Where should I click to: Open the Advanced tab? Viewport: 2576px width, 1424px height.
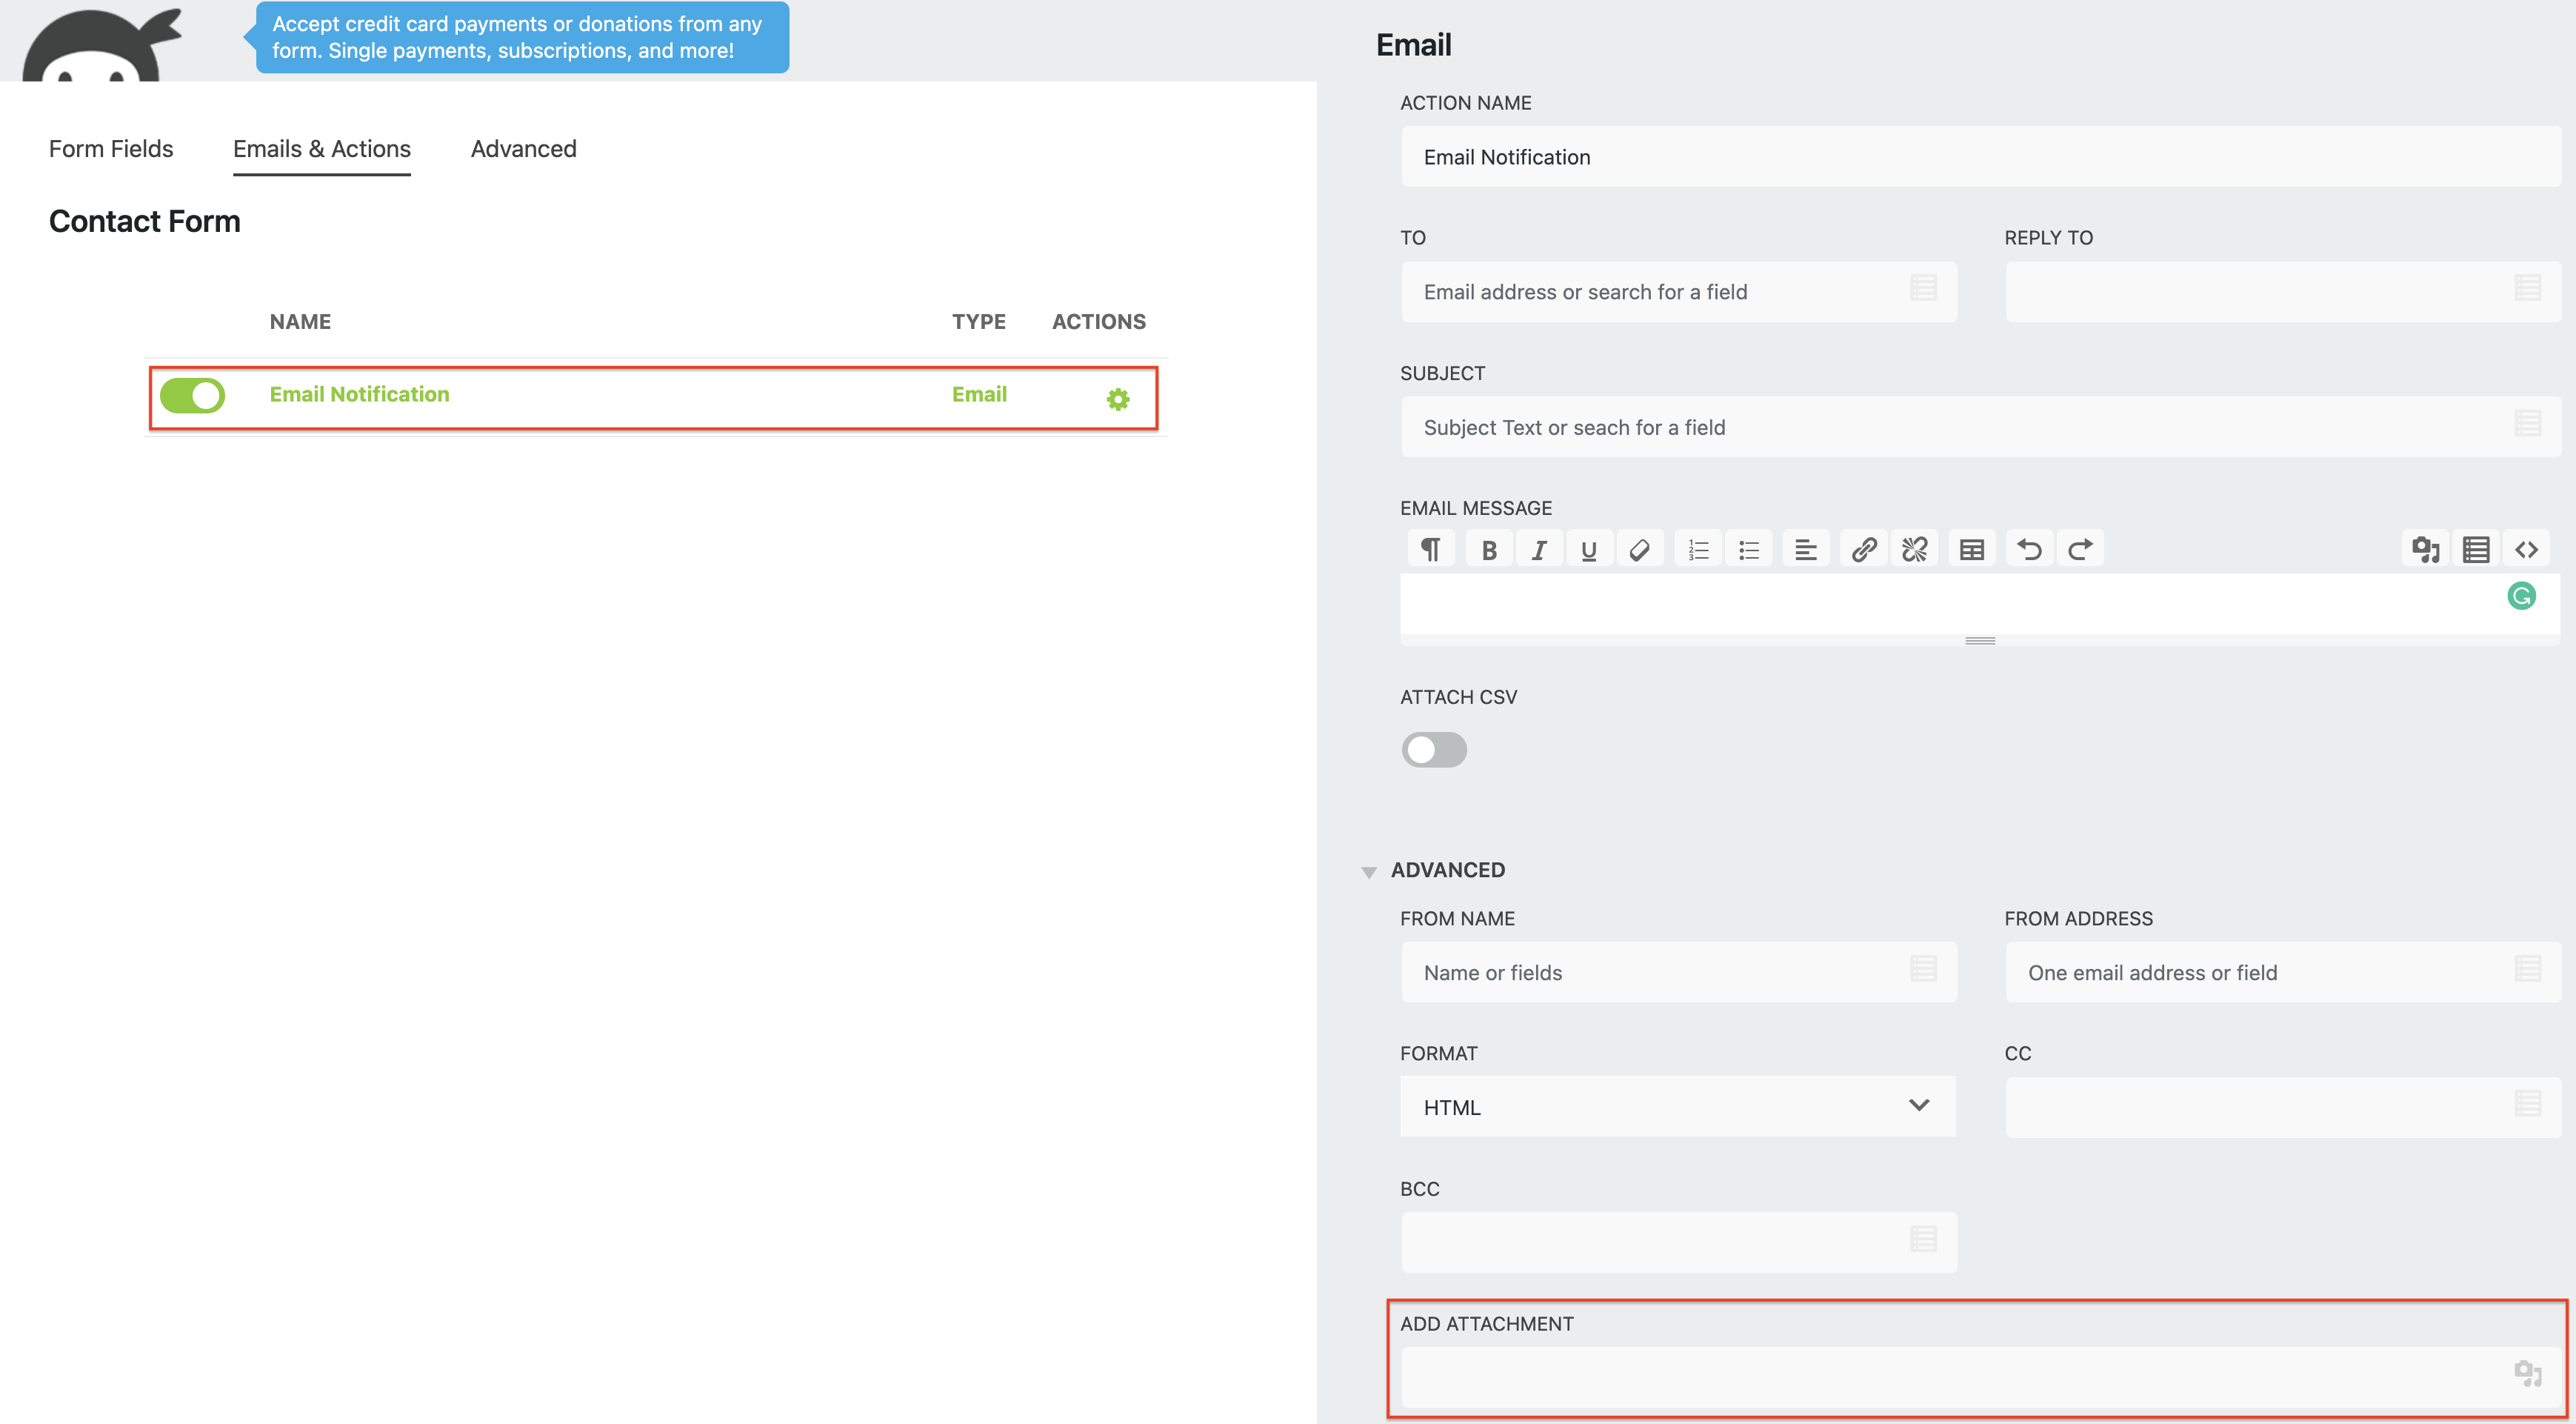[523, 148]
